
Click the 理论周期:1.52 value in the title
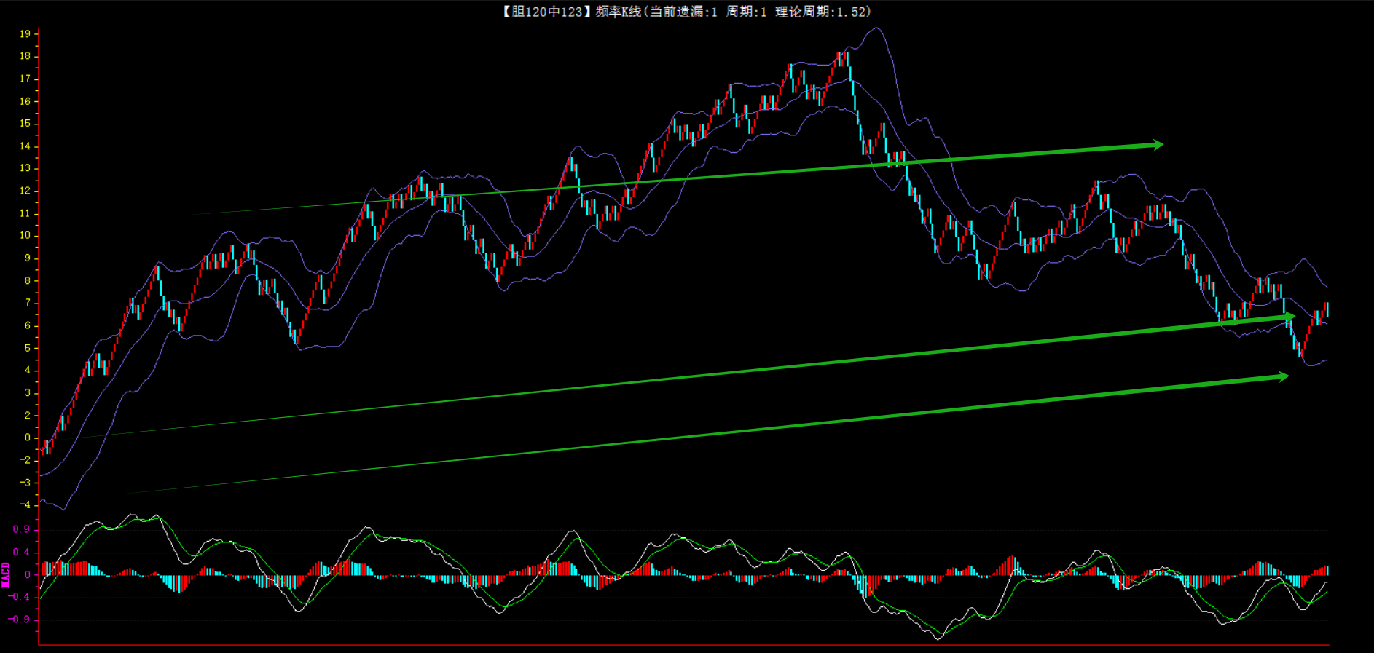822,12
